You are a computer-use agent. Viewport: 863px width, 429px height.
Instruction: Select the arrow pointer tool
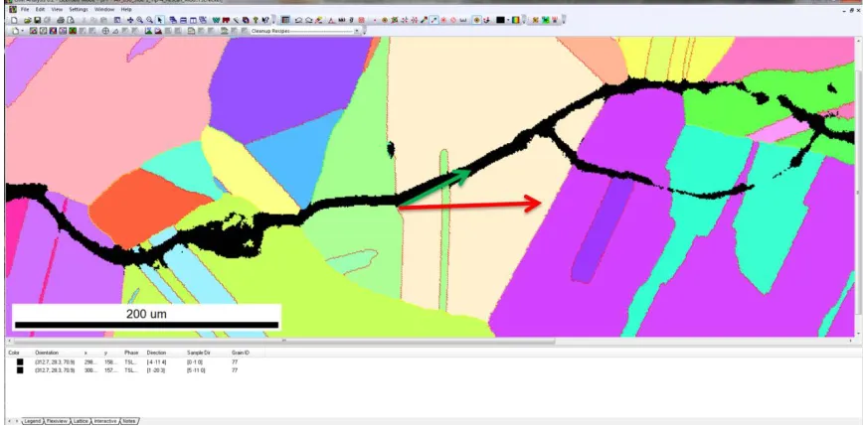pos(160,20)
